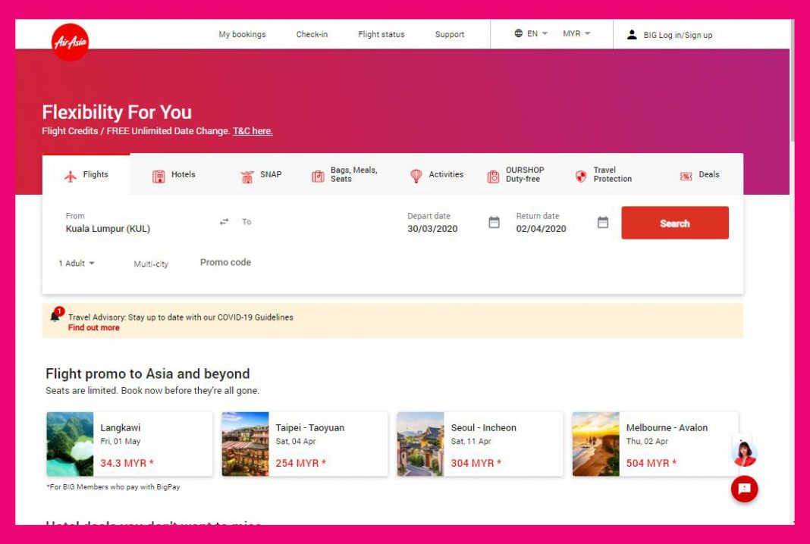Open the Check-in menu item
This screenshot has height=544, width=810.
click(312, 34)
